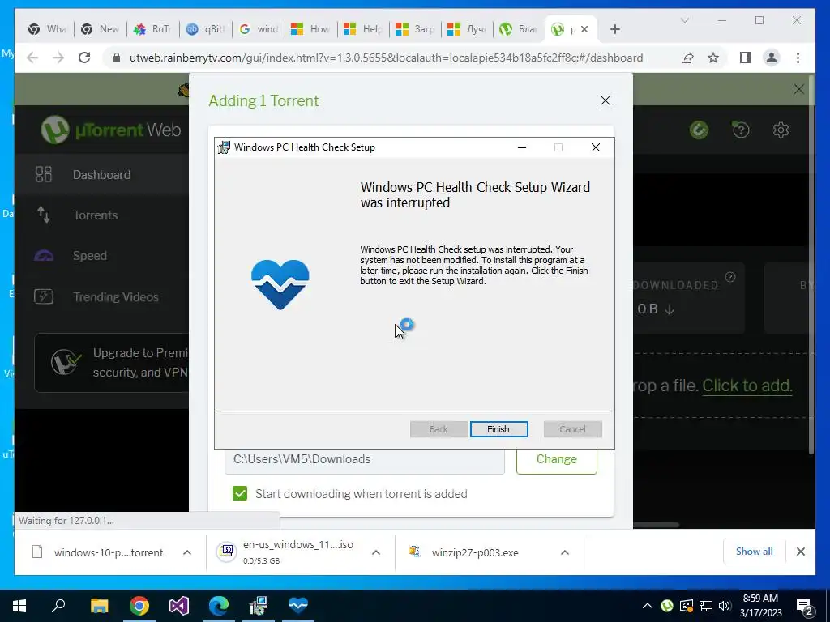Go back in Chrome
This screenshot has width=830, height=622.
pyautogui.click(x=32, y=58)
